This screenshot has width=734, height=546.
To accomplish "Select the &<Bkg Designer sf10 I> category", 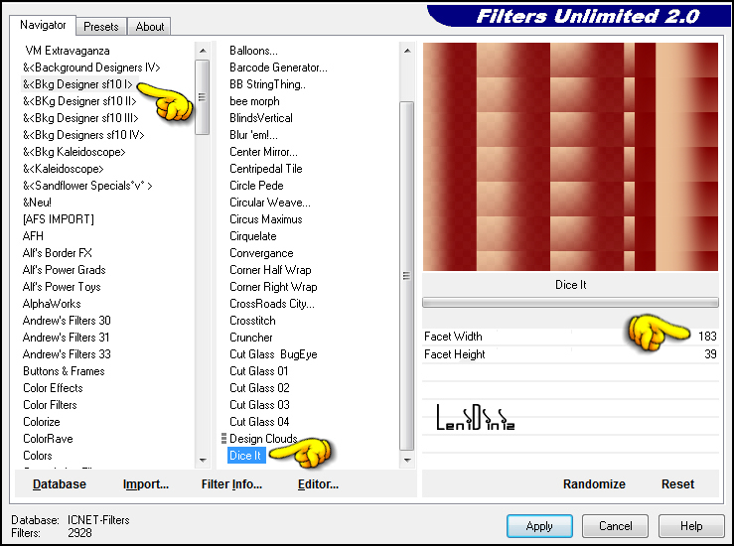I will coord(77,84).
